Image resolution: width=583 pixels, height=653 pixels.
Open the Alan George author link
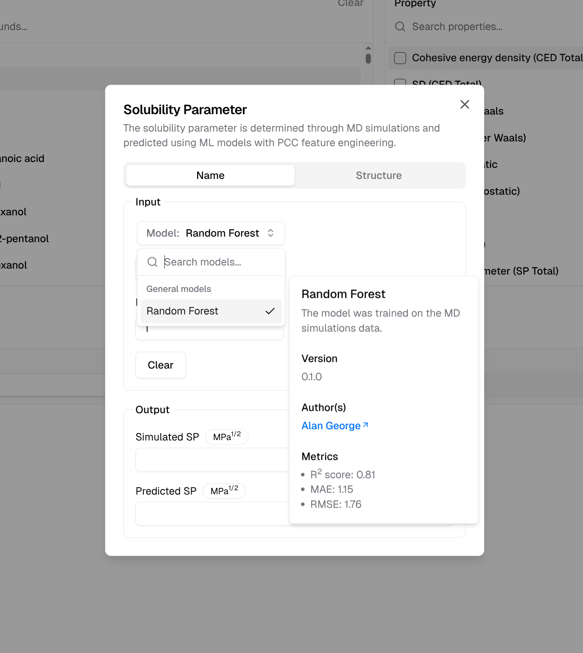tap(331, 426)
